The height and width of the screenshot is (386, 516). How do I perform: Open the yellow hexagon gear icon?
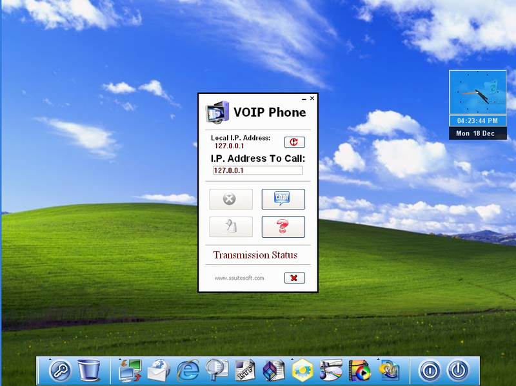[303, 371]
